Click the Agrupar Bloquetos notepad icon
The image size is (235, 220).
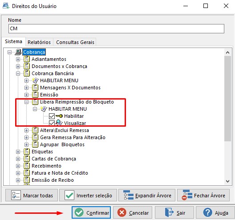(x=35, y=144)
